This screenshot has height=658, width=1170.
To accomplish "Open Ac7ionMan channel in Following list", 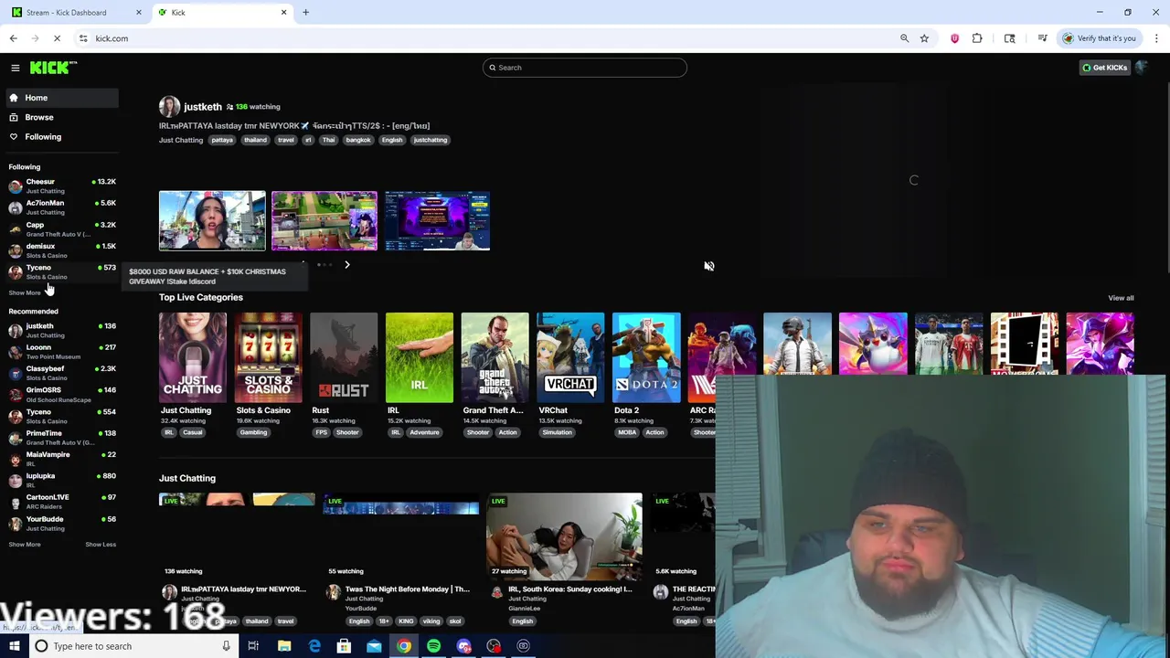I will point(61,207).
